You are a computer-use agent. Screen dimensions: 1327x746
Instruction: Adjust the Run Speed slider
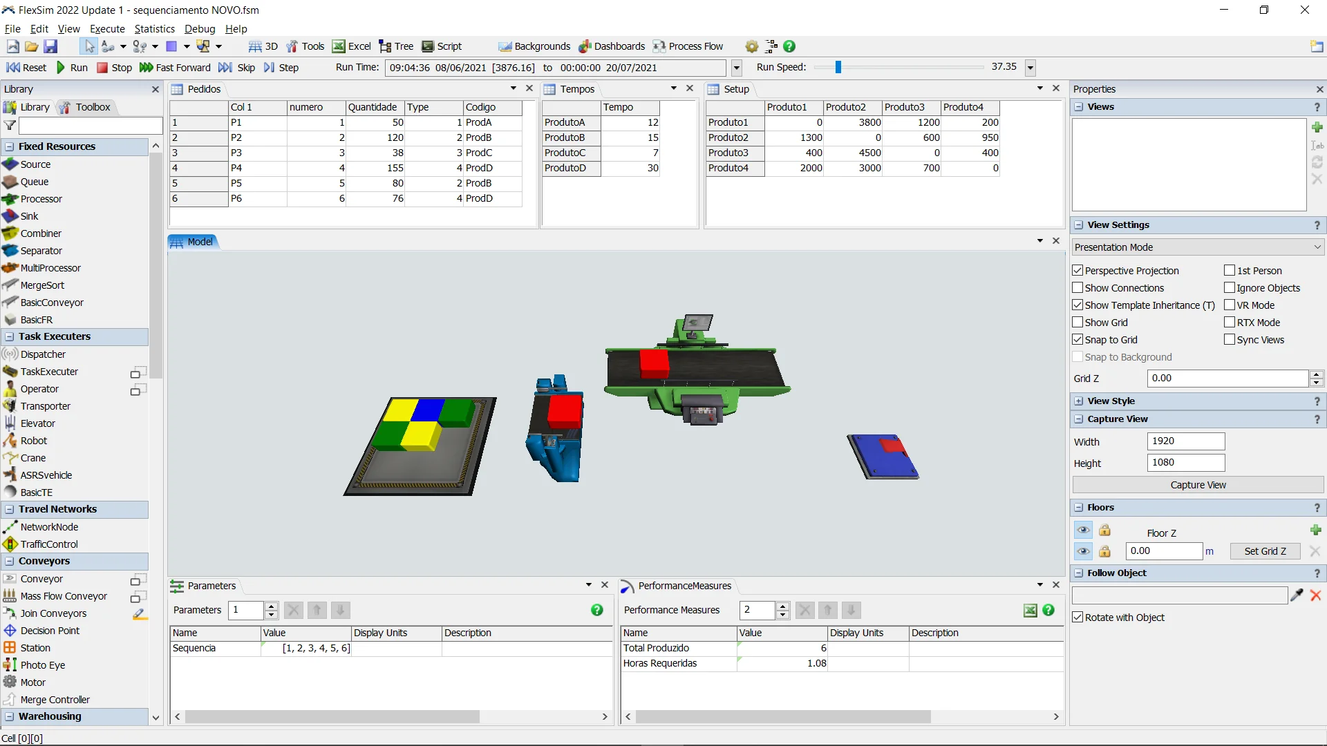pos(838,67)
